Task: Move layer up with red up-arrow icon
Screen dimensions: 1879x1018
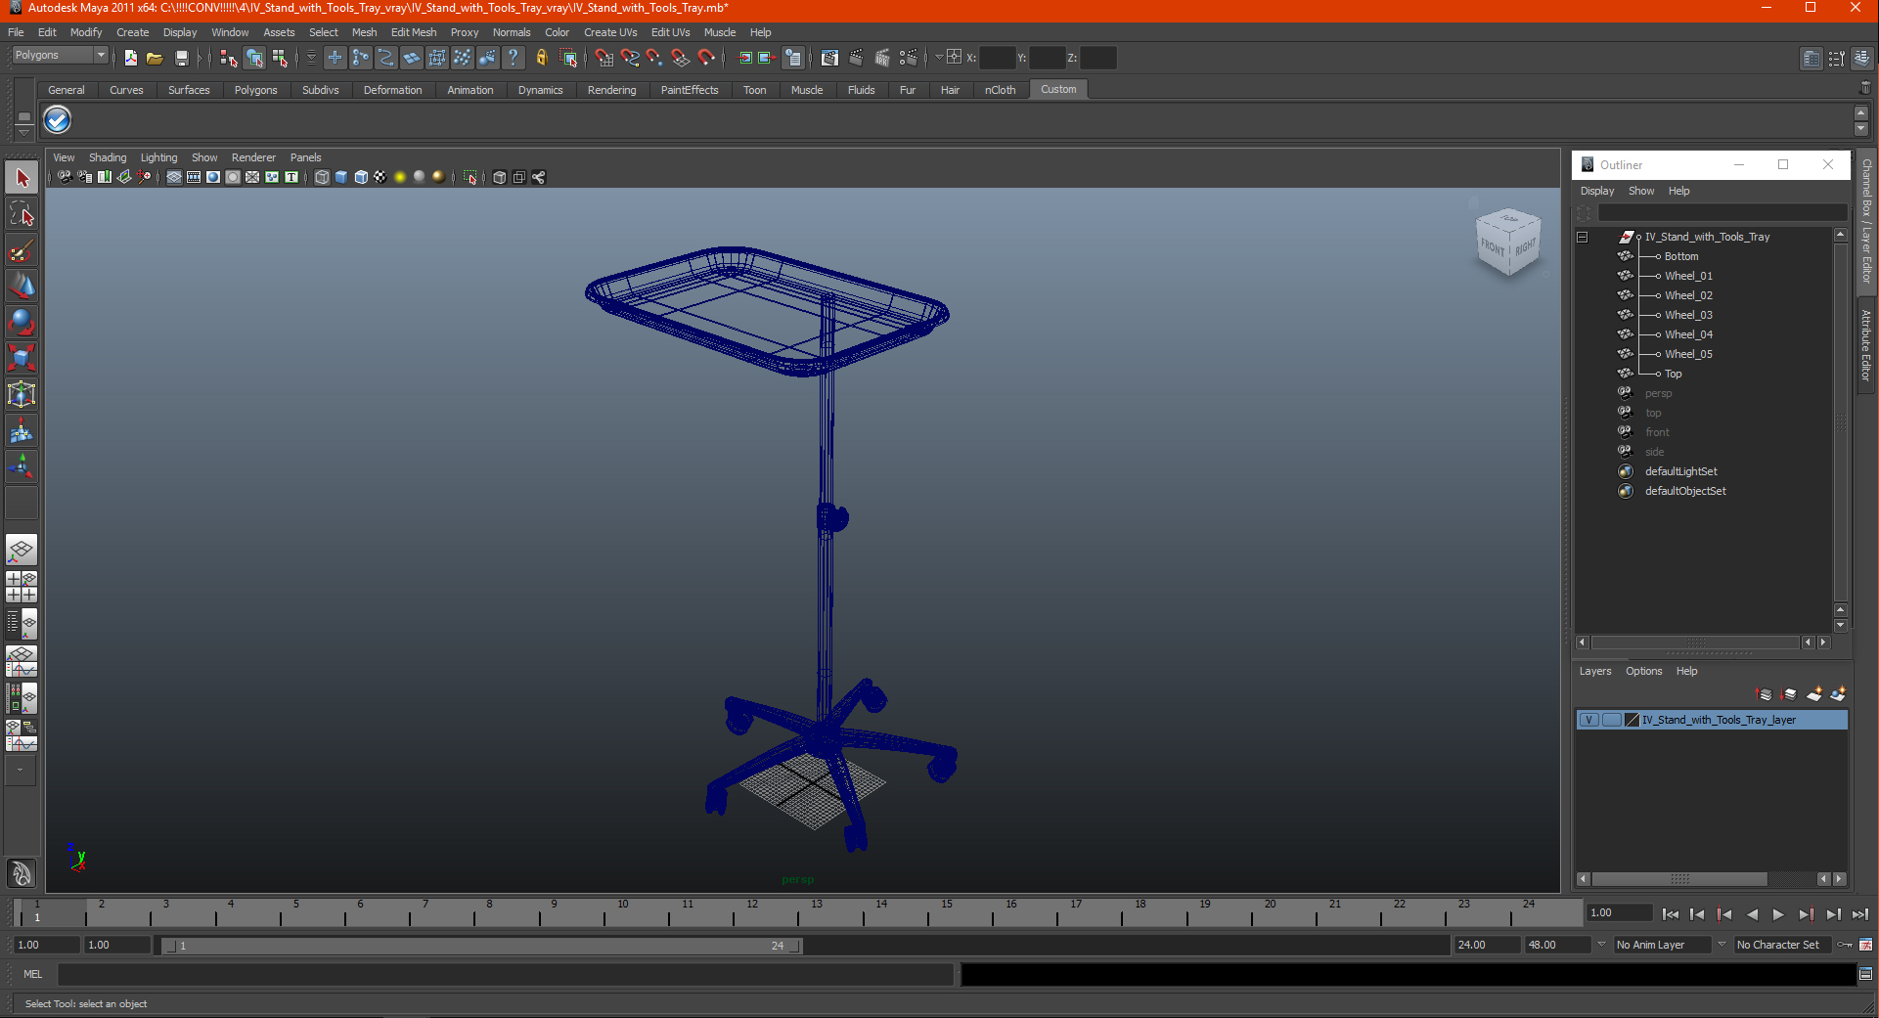Action: pos(1764,694)
